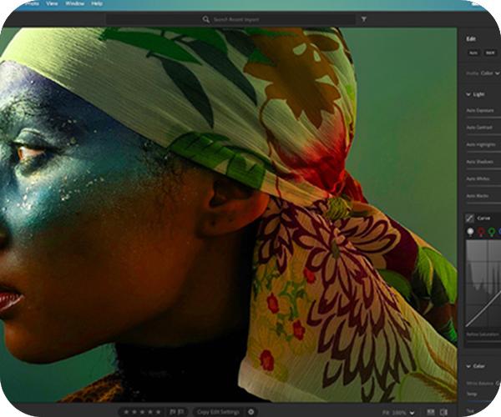
Task: Collapse the Color section
Action: pyautogui.click(x=468, y=366)
